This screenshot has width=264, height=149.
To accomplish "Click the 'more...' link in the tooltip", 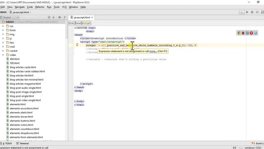I will point(153,51).
